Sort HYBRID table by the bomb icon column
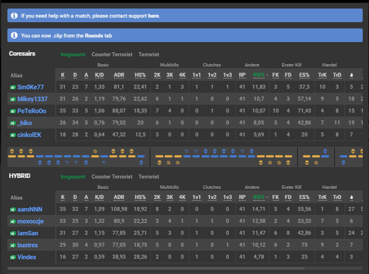 click(x=351, y=197)
